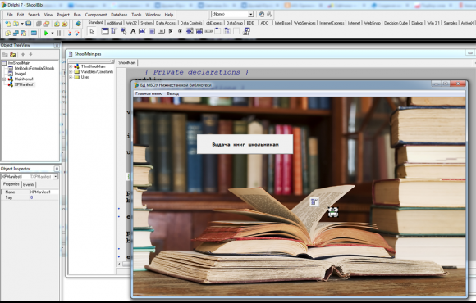Select the CheckBox component in palette
Viewport: 476px width, 303px height.
(x=171, y=31)
